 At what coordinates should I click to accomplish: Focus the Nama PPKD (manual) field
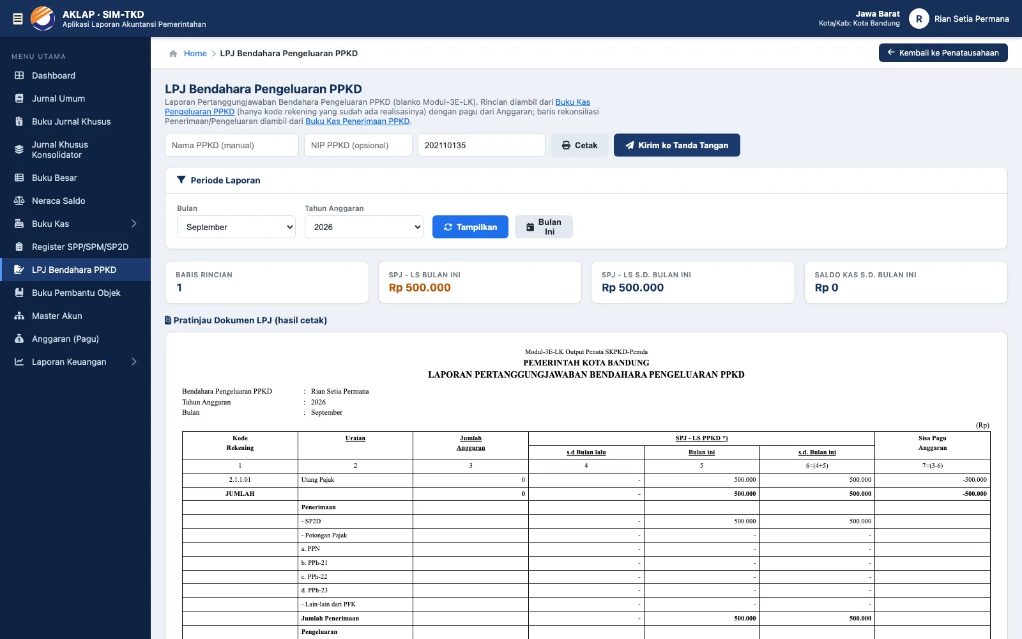click(232, 145)
